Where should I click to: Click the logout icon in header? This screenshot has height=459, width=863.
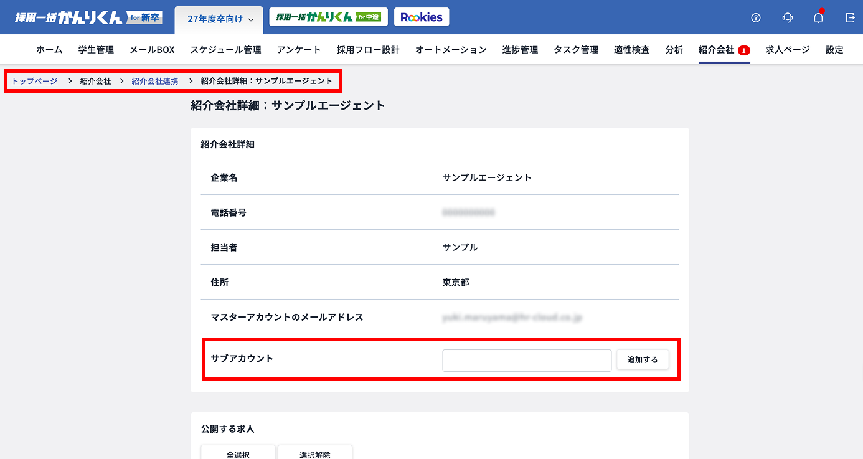point(850,18)
